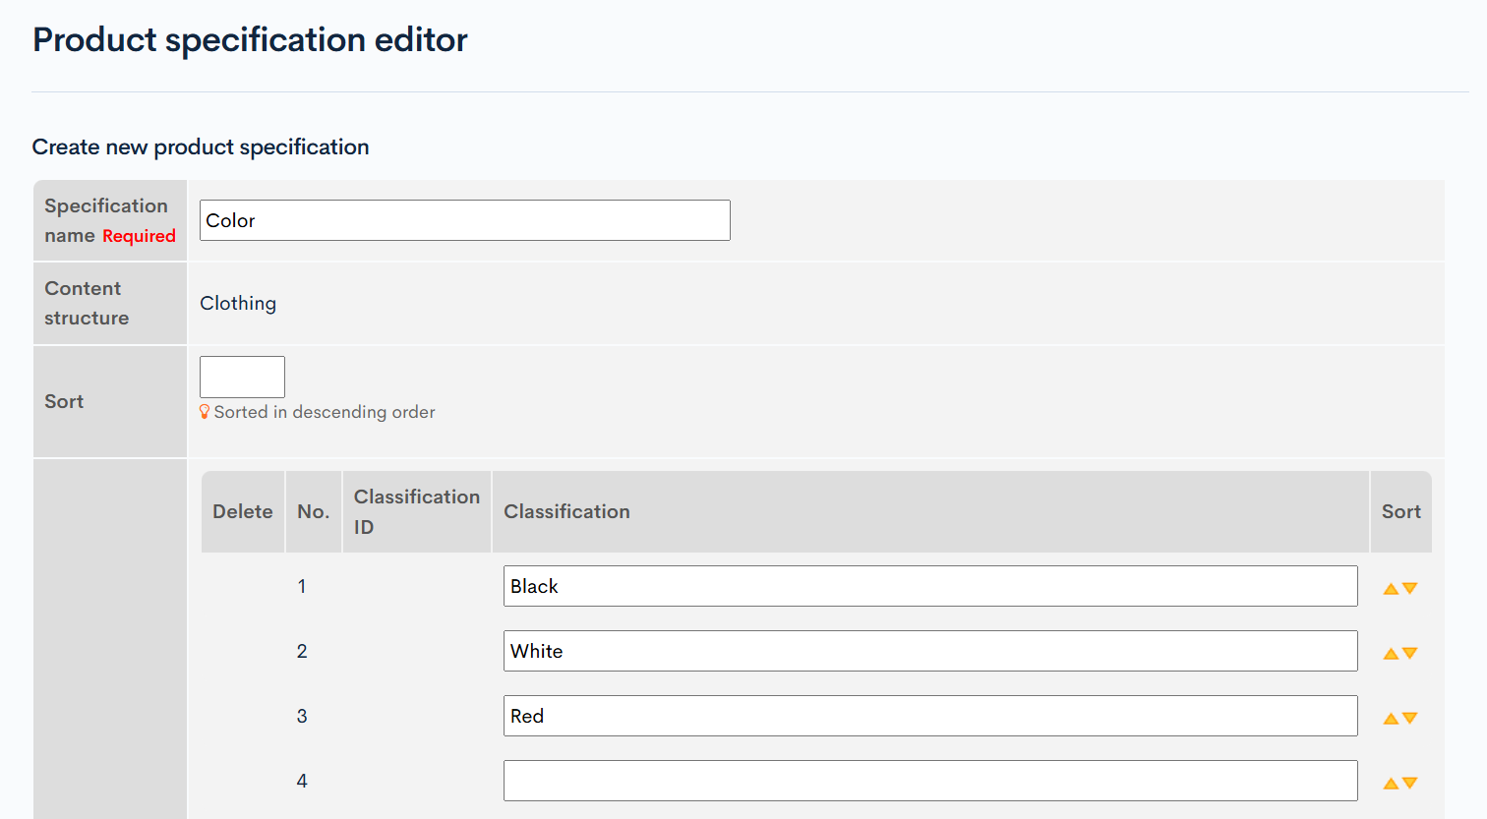Edit the White classification field
This screenshot has height=819, width=1487.
pos(930,651)
